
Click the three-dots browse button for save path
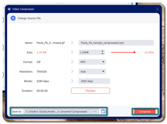pyautogui.click(x=95, y=111)
